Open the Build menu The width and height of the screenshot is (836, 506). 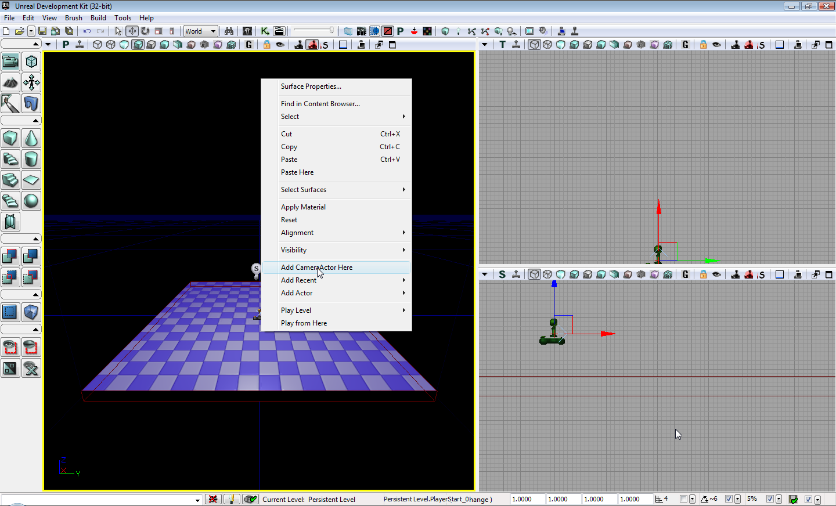point(98,18)
